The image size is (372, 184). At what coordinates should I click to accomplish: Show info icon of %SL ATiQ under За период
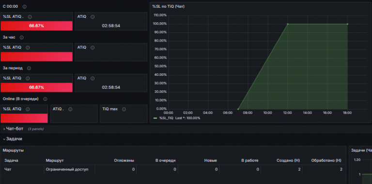[x=28, y=78]
